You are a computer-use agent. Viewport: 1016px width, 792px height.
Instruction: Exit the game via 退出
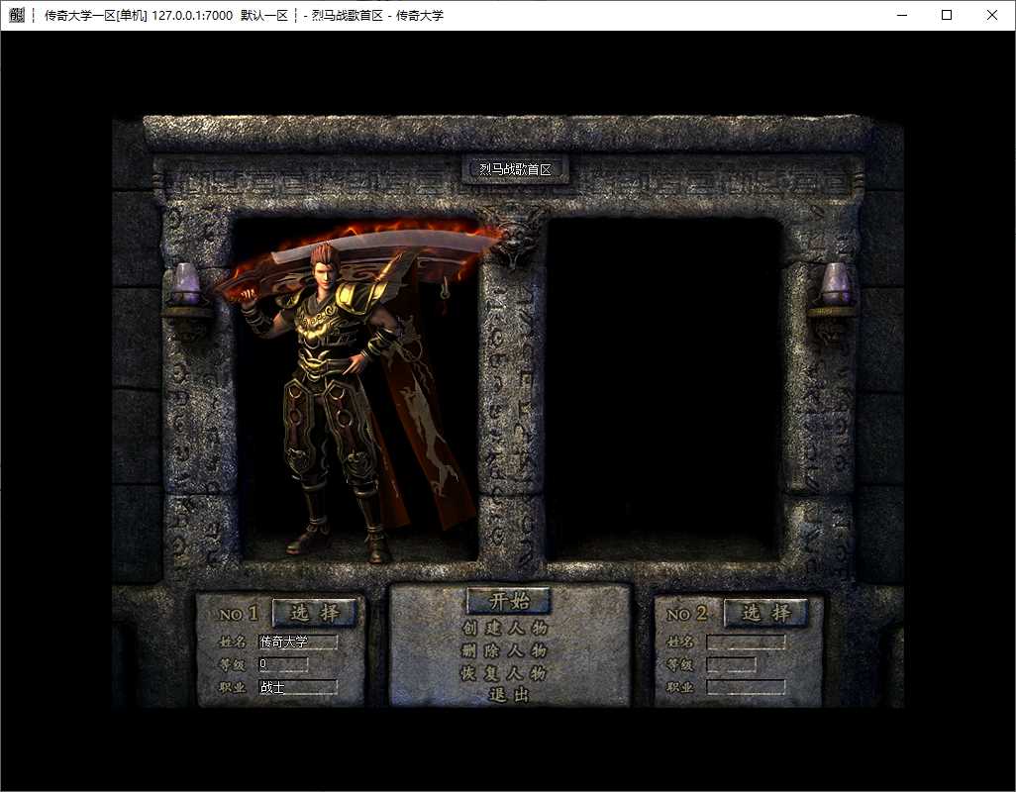[x=509, y=695]
